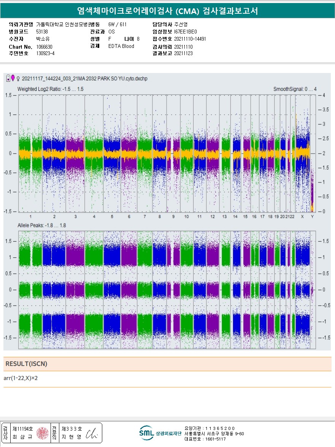335x447 pixels.
Task: Click the red round seal stamp
Action: click(x=42, y=433)
